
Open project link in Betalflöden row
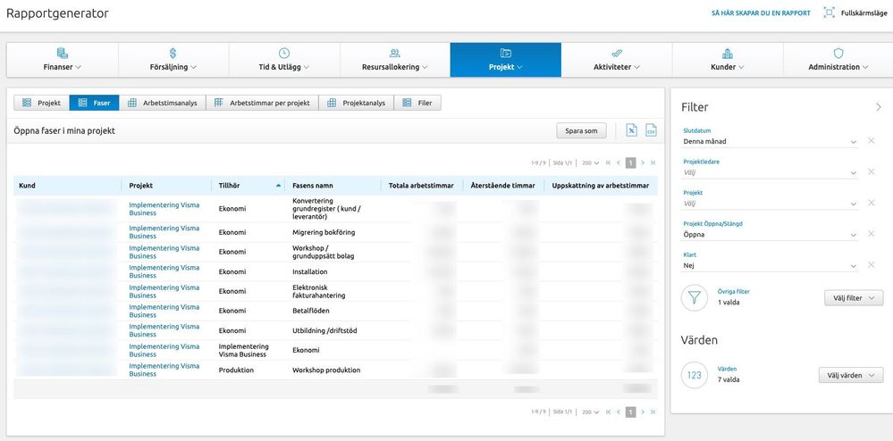pyautogui.click(x=164, y=311)
